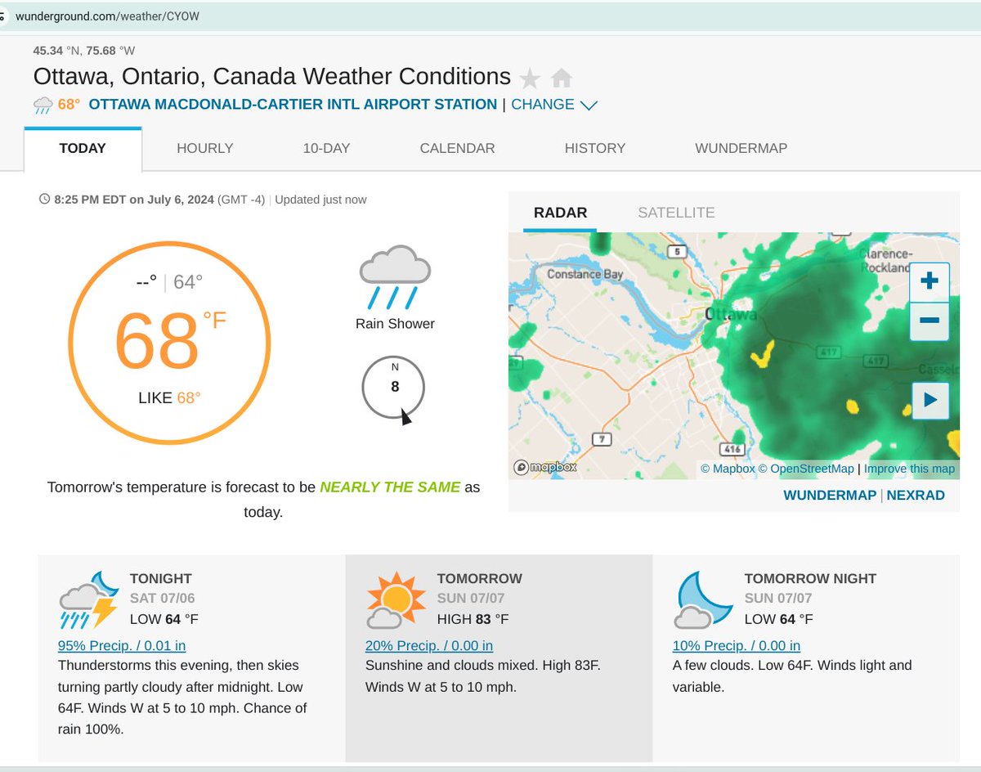Viewport: 981px width, 772px height.
Task: Click the Constance Bay label on map
Action: coord(585,275)
